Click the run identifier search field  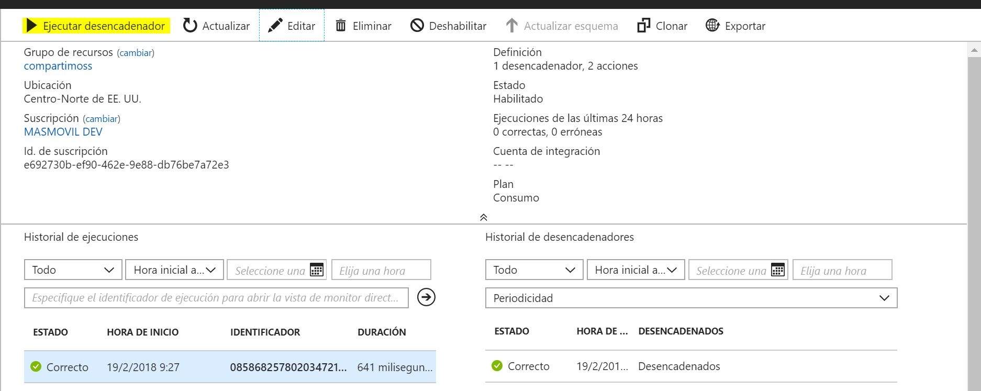216,298
